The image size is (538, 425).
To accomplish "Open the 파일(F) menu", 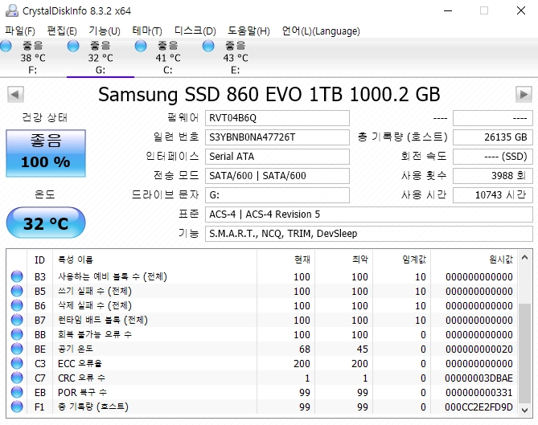I will point(20,31).
